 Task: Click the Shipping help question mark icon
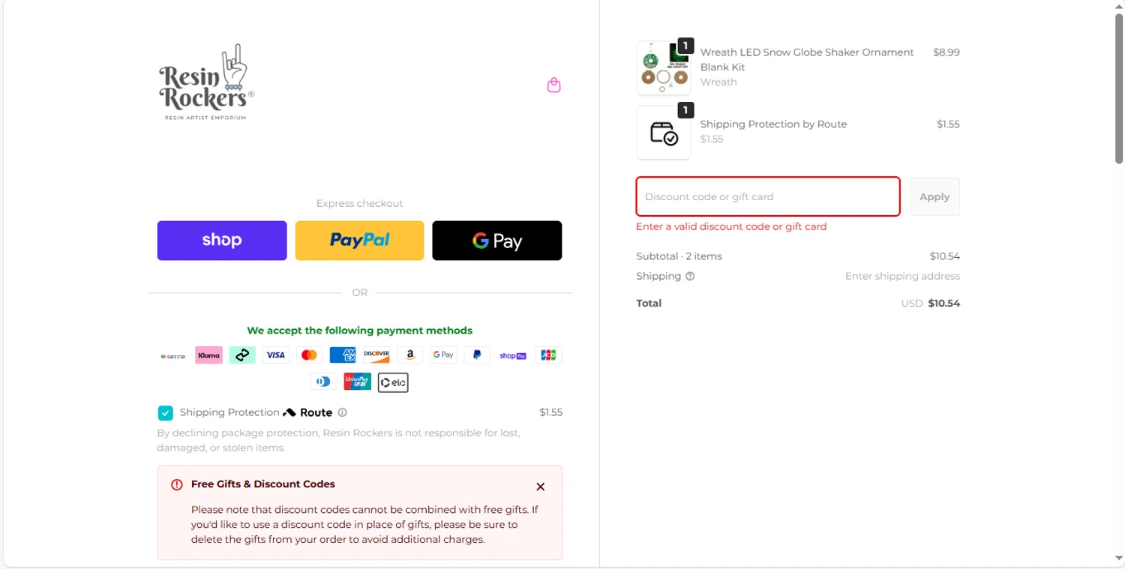click(x=690, y=276)
